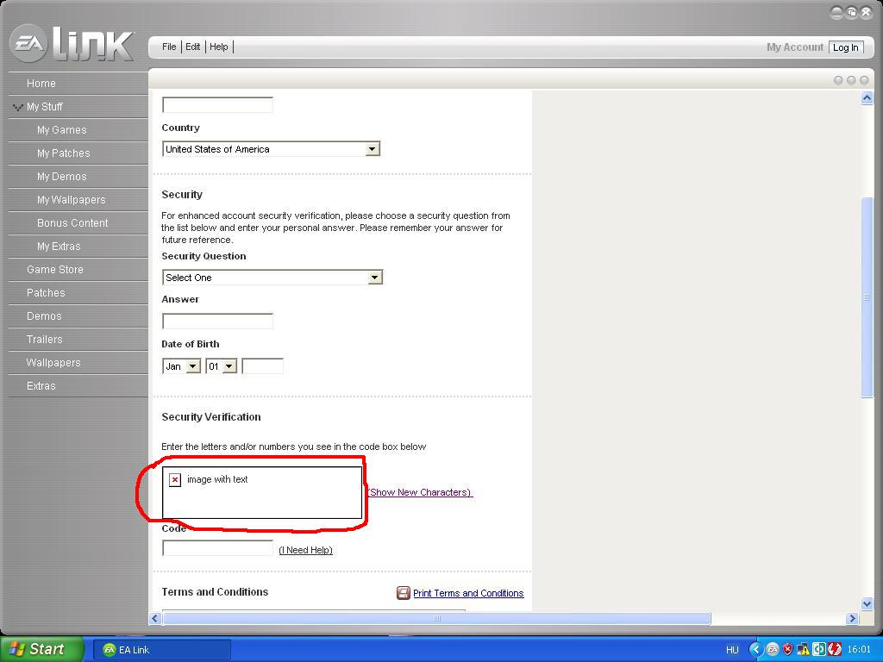Click the printer icon beside Print Terms

tap(403, 593)
